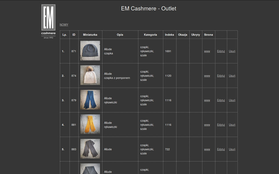
Task: Open the NOWY link
Action: (x=64, y=25)
